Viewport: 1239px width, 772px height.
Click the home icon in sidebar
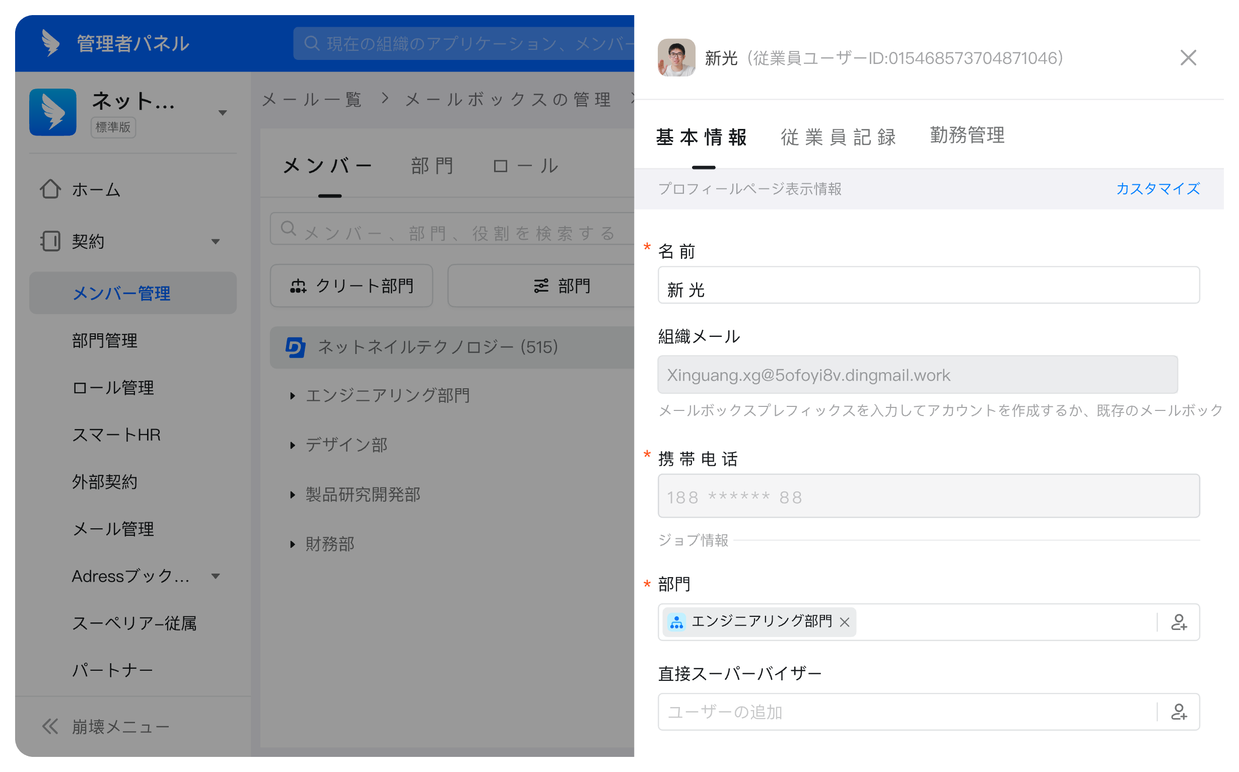coord(50,189)
